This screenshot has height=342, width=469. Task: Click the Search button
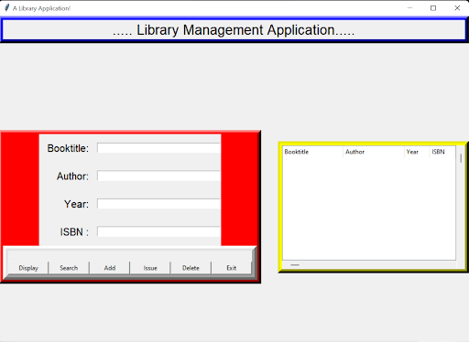69,268
